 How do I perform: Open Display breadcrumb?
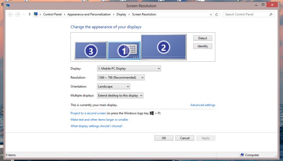tap(121, 14)
